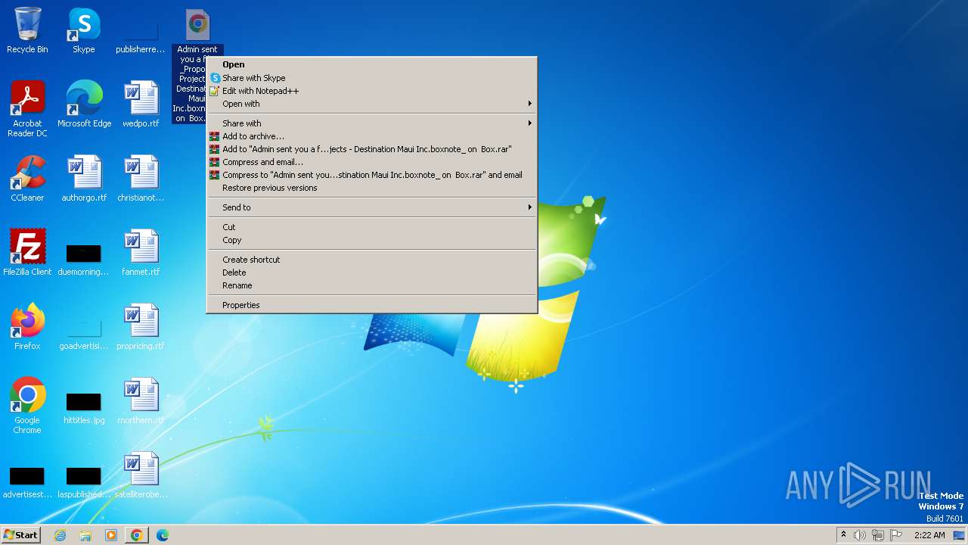
Task: Choose Open in the context menu
Action: [372, 65]
